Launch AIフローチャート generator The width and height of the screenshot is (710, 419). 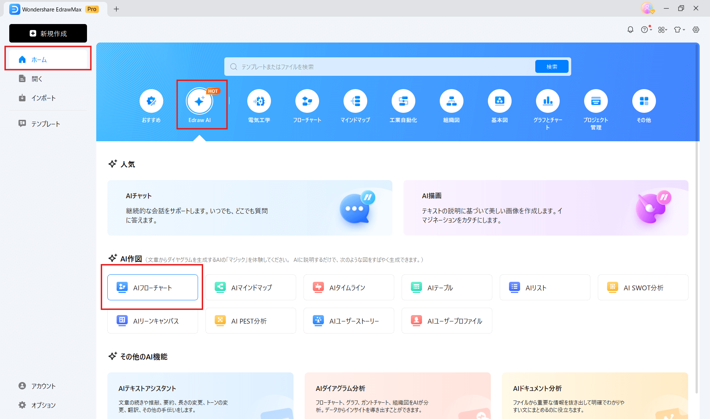click(153, 287)
